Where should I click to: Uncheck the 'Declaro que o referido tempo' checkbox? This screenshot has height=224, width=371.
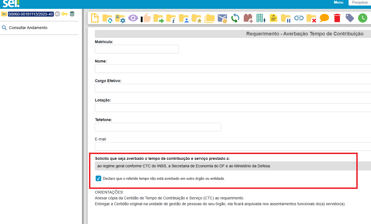tap(98, 178)
